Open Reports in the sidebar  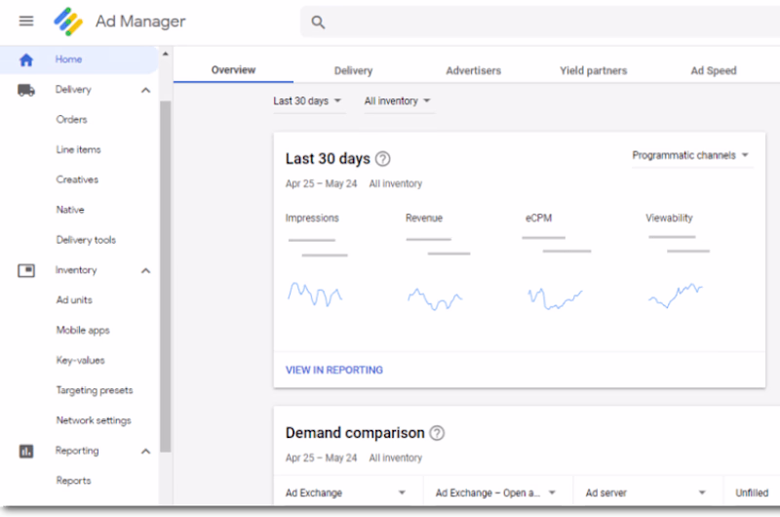coord(74,481)
